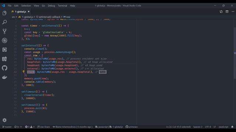
Task: Open the Extensions view icon
Action: click(x=4, y=49)
